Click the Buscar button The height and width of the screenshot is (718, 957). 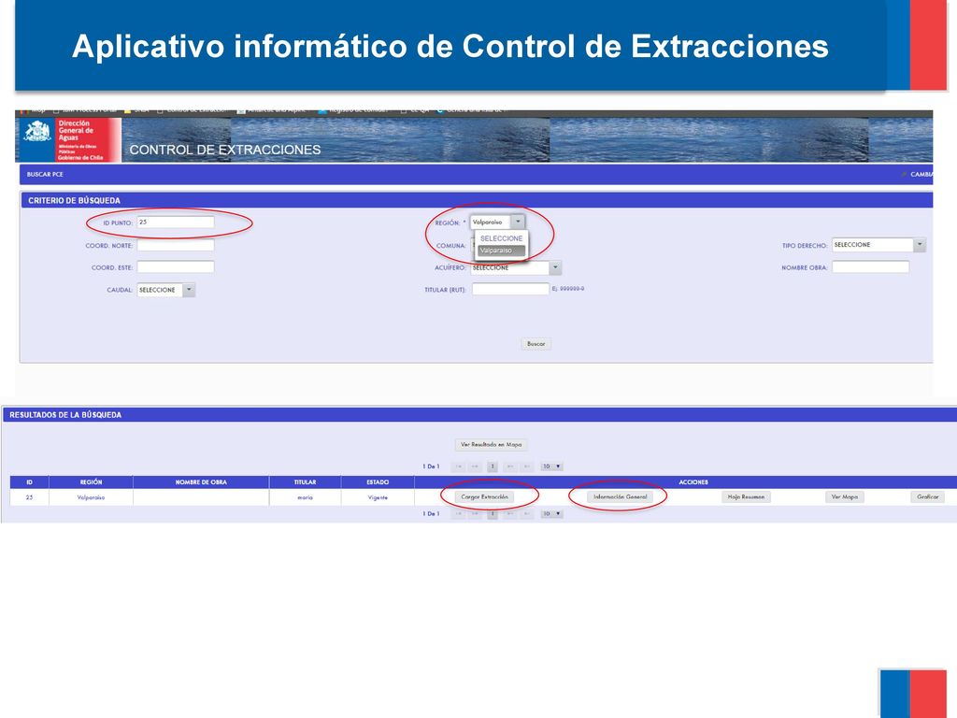tap(536, 344)
